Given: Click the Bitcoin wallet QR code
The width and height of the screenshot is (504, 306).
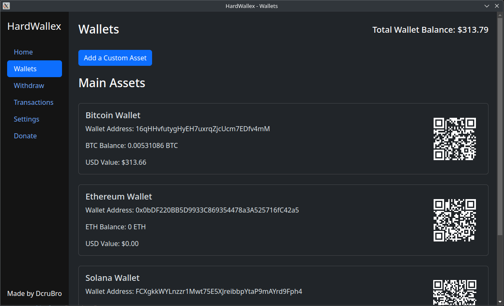Looking at the screenshot, I should tap(455, 139).
